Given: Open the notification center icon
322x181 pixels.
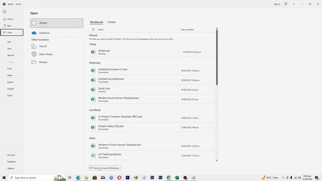Looking at the screenshot, I should click(317, 177).
